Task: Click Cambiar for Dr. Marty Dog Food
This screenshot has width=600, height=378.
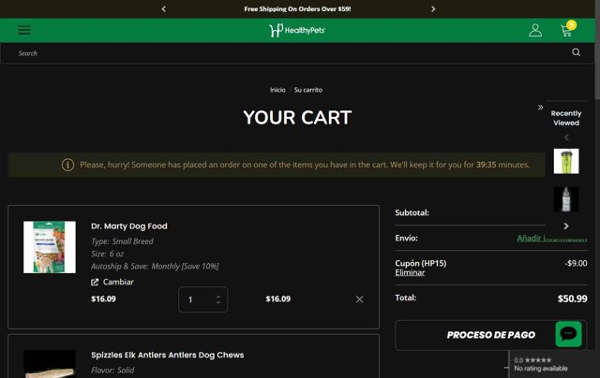Action: click(112, 282)
